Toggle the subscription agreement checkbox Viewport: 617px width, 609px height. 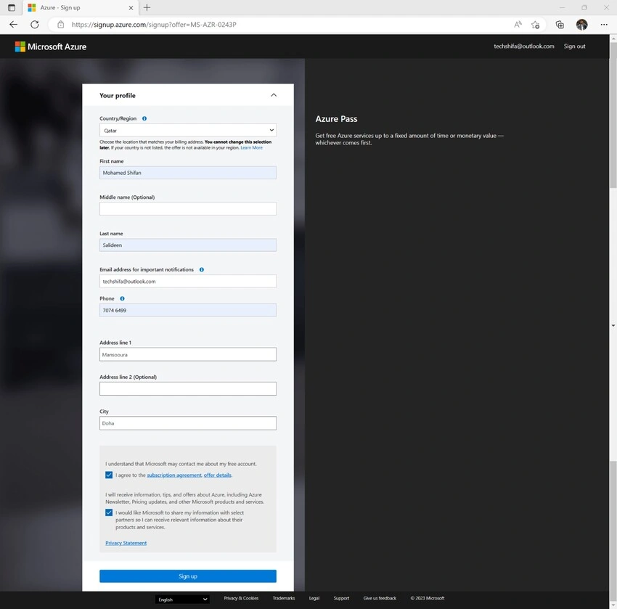[x=109, y=475]
